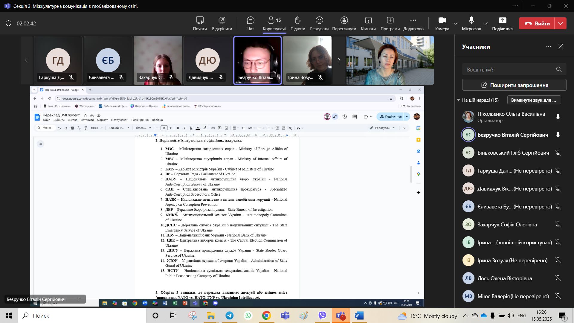The image size is (574, 323).
Task: Raise hand with Підняти button
Action: (x=297, y=23)
